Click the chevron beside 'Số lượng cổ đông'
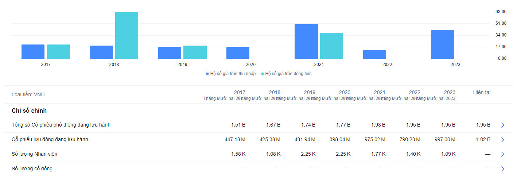The width and height of the screenshot is (517, 186). (502, 169)
